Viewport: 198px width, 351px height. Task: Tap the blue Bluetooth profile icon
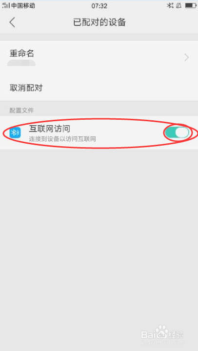pyautogui.click(x=15, y=132)
